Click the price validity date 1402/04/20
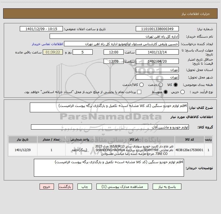 pos(157,61)
